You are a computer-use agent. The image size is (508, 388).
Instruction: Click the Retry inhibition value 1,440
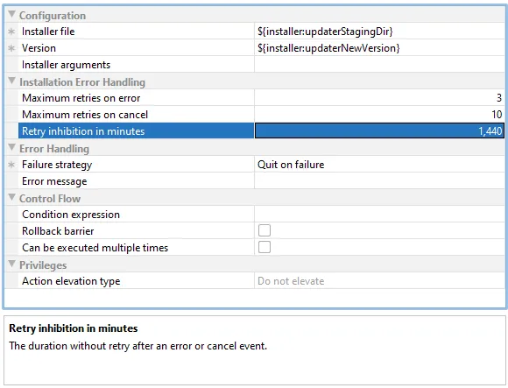[379, 131]
